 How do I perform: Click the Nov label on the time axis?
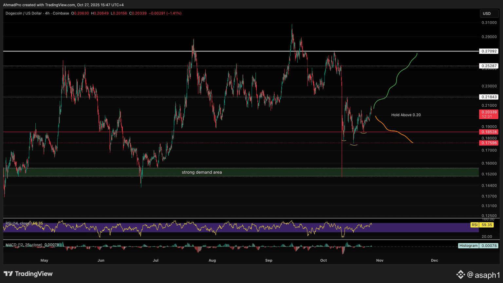380,260
